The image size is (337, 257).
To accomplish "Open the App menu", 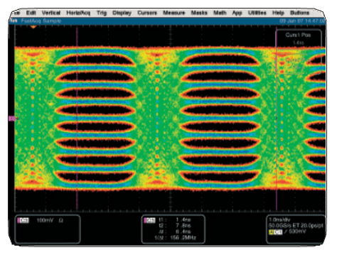I will click(x=237, y=13).
